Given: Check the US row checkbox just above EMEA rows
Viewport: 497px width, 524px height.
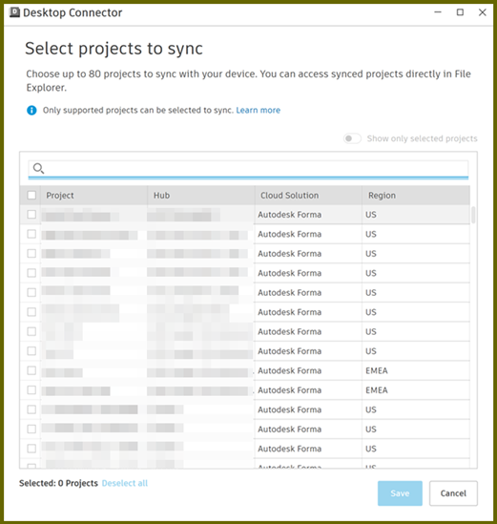Looking at the screenshot, I should [31, 351].
